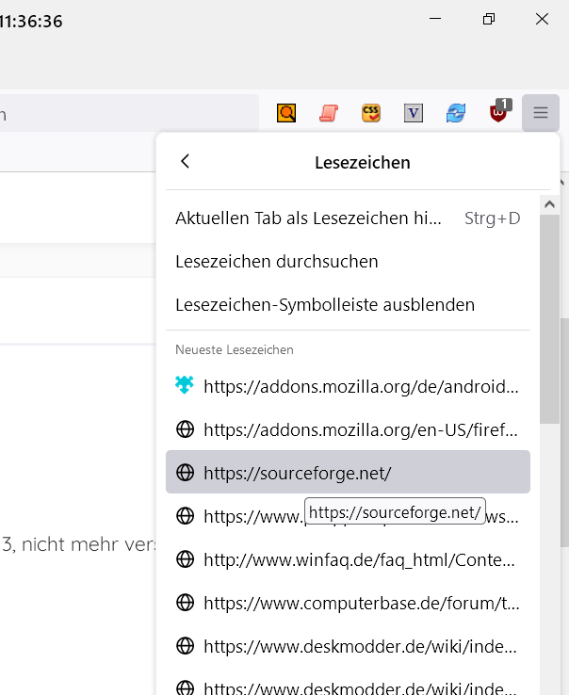The height and width of the screenshot is (695, 569).
Task: Click the CSS validator extension icon
Action: coord(371,113)
